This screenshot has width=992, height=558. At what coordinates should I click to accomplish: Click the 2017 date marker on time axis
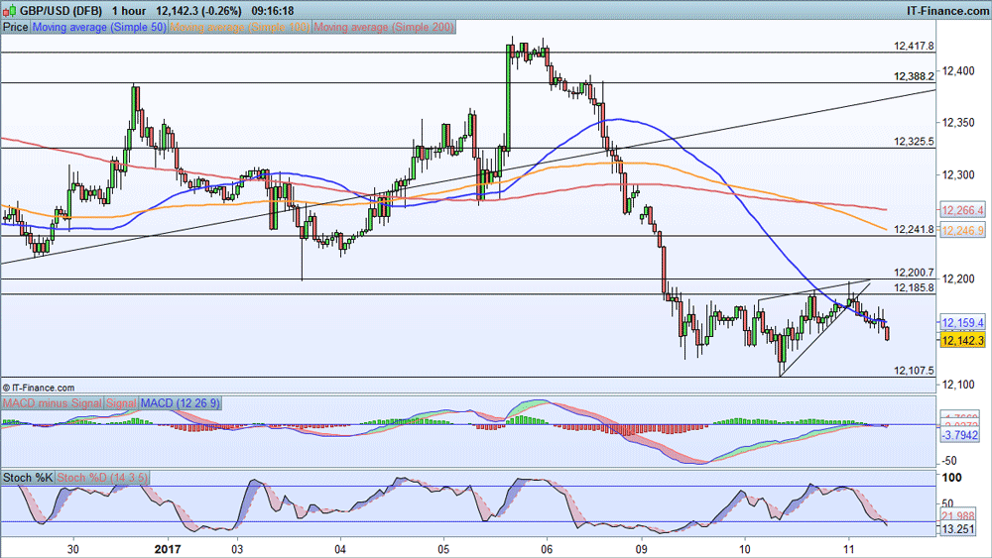[169, 549]
